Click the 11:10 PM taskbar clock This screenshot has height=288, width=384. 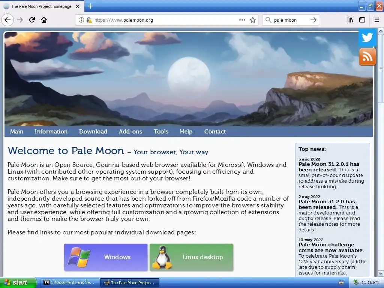click(x=370, y=283)
